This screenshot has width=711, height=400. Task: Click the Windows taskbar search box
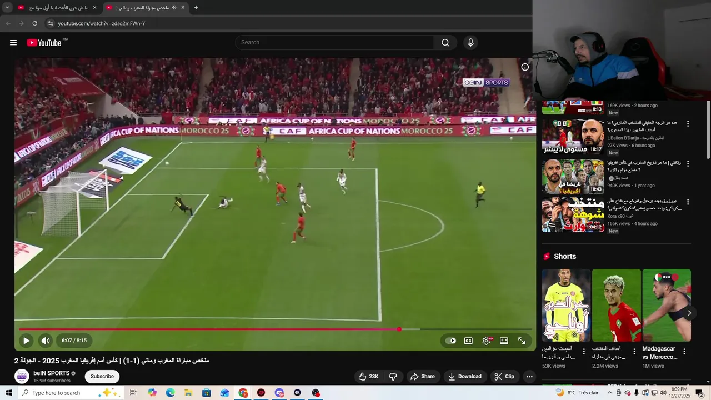(x=71, y=393)
